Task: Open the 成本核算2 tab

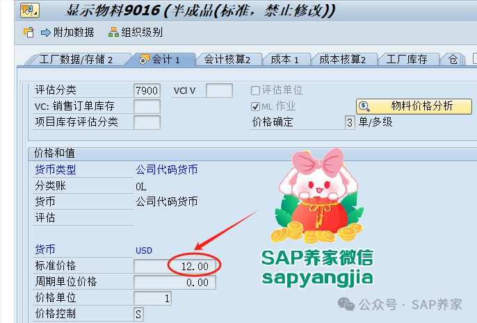Action: pyautogui.click(x=343, y=60)
